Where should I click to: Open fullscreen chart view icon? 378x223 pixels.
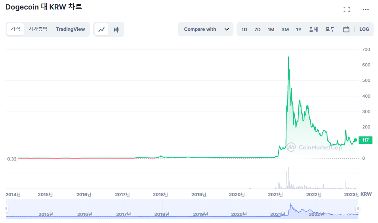coord(346,9)
